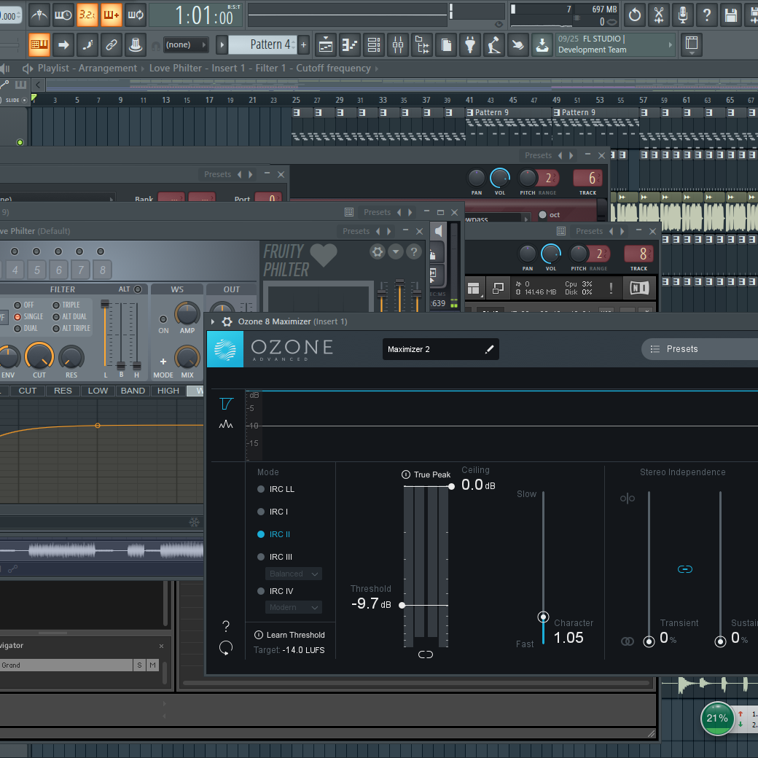Click the microphone recording icon
The height and width of the screenshot is (758, 758).
pyautogui.click(x=683, y=15)
